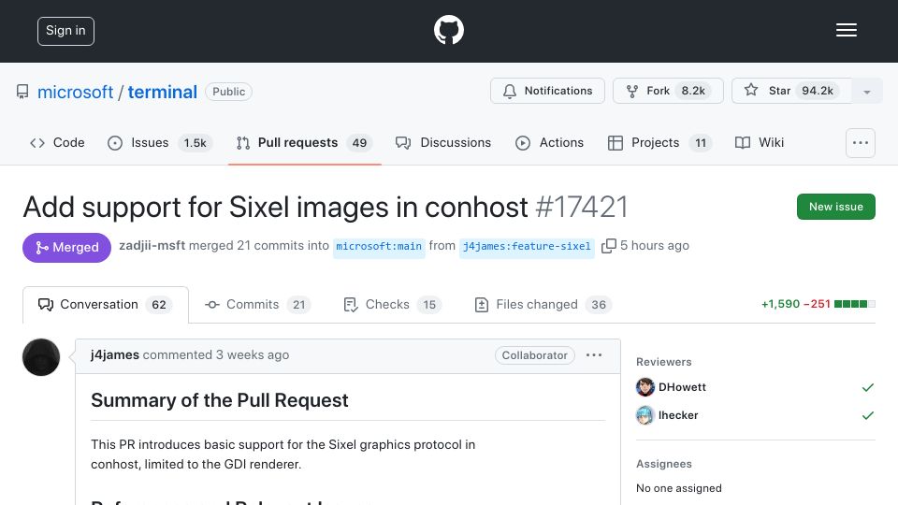Image resolution: width=898 pixels, height=505 pixels.
Task: Click DHowett's approval checkmark
Action: (x=868, y=387)
